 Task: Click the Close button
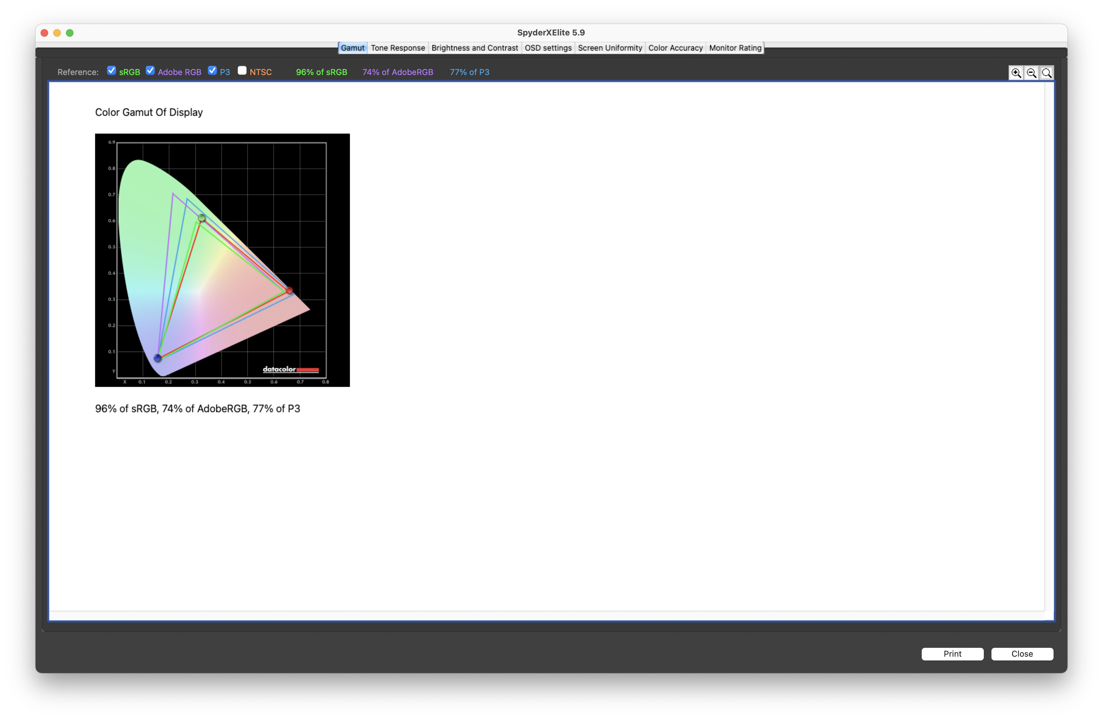(1022, 653)
